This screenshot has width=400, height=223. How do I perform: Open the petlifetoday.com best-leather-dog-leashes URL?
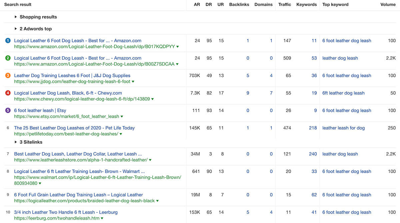pyautogui.click(x=66, y=134)
